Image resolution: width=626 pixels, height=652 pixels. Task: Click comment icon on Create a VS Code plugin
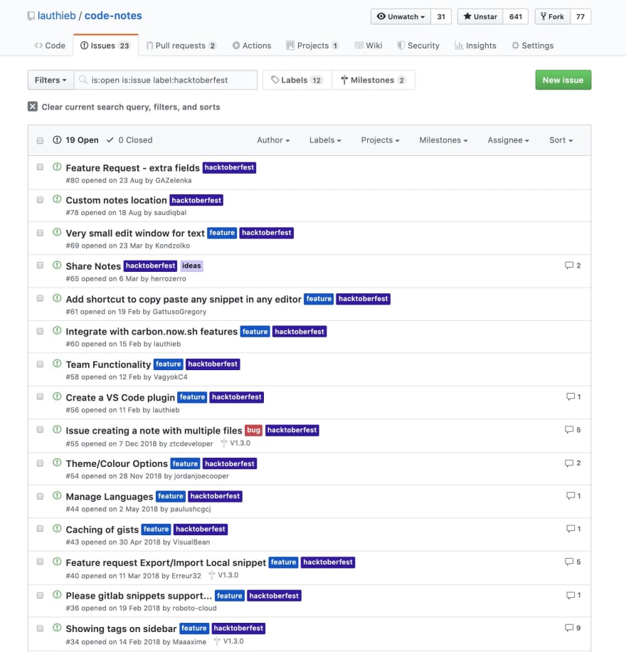(x=571, y=396)
